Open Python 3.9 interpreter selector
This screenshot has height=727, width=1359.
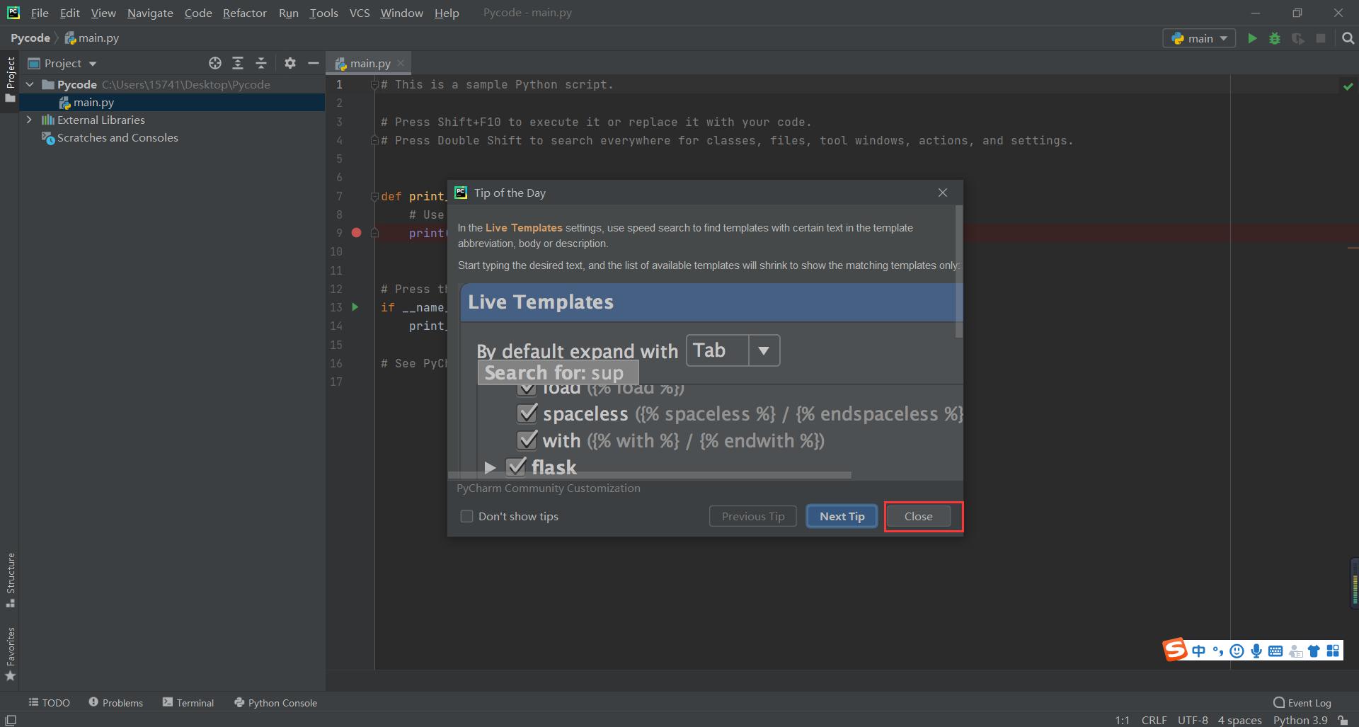pos(1300,720)
